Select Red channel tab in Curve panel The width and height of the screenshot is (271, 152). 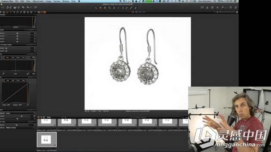tap(13, 80)
